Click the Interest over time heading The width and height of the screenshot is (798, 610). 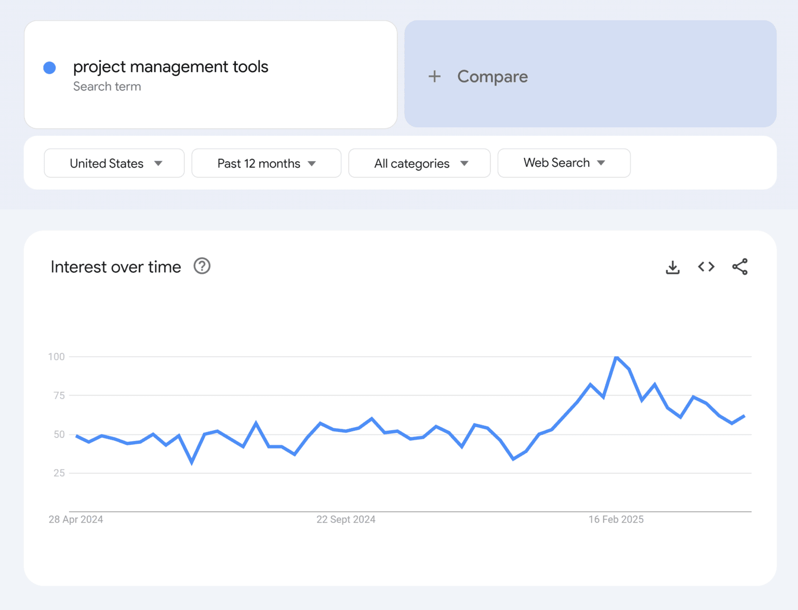(x=115, y=267)
